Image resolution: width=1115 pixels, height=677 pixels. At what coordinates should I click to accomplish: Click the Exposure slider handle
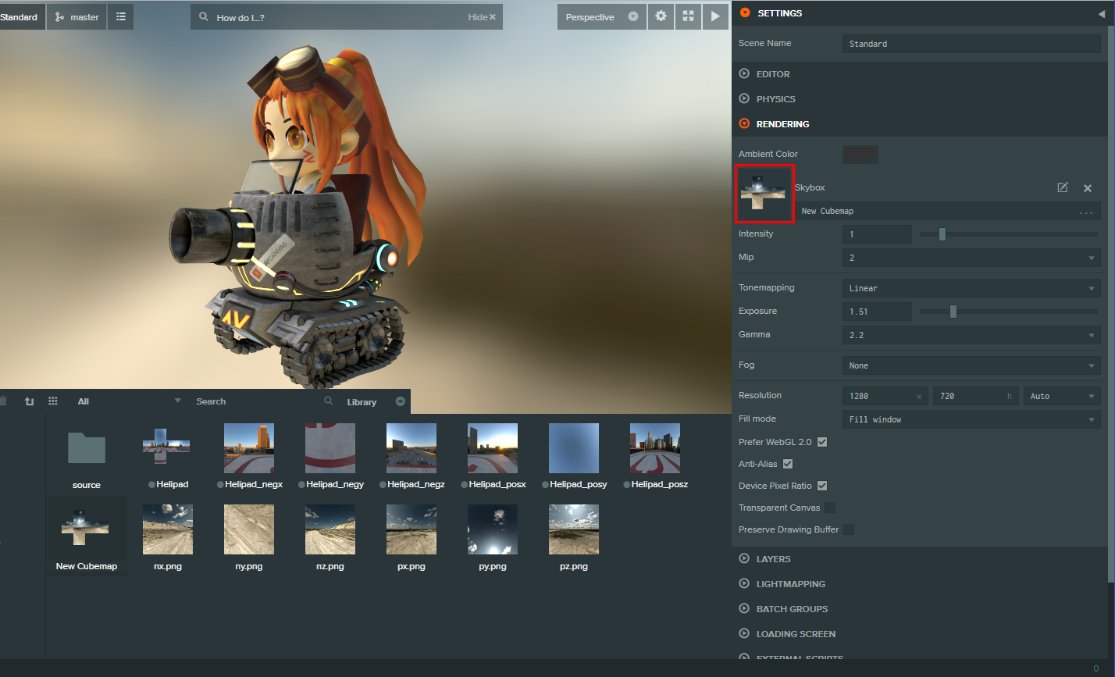click(x=953, y=312)
